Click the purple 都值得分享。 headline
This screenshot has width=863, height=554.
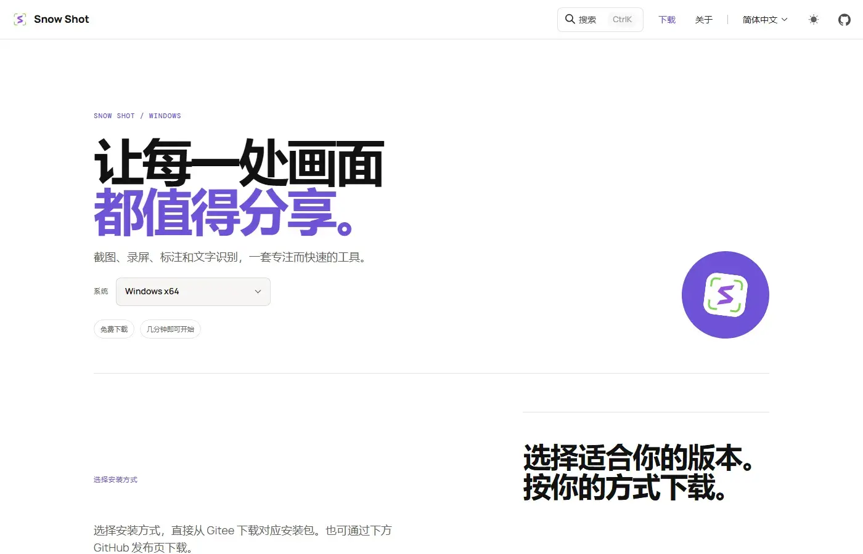click(223, 213)
